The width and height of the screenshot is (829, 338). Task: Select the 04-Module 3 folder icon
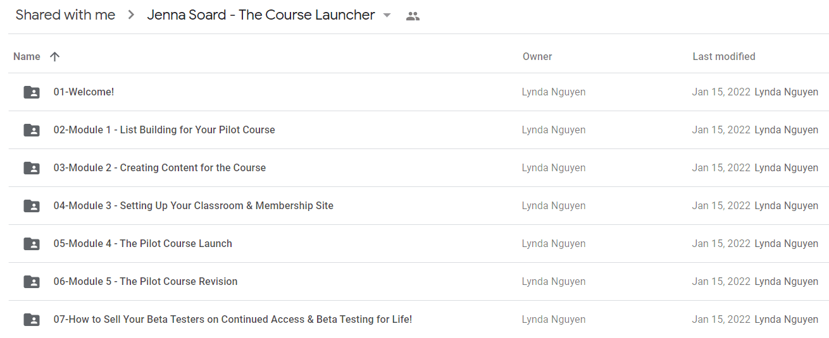click(x=32, y=206)
